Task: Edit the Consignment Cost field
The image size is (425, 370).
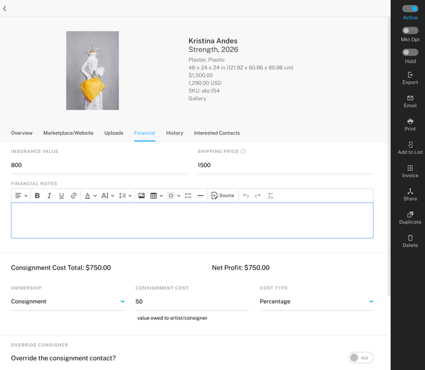Action: click(x=192, y=301)
